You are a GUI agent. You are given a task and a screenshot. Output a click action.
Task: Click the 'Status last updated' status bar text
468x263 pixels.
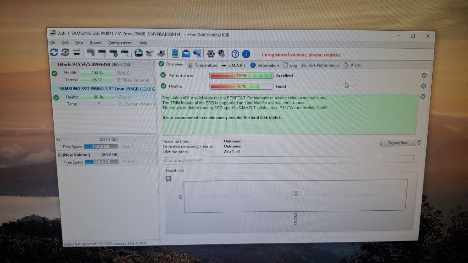coord(105,243)
